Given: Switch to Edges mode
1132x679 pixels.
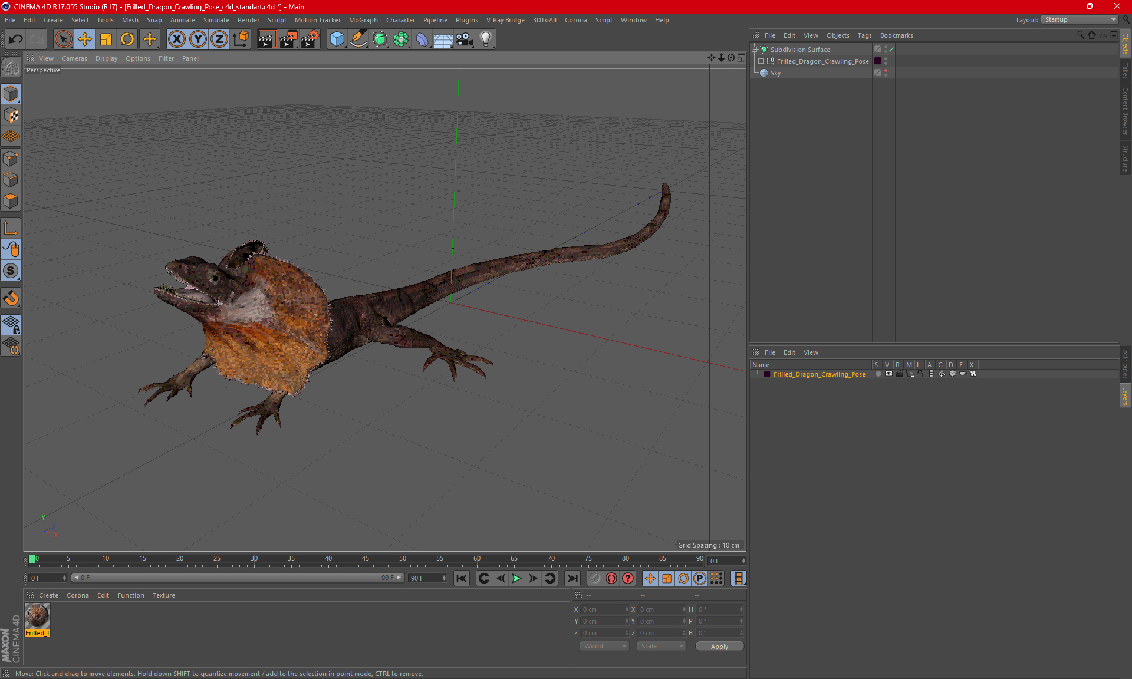Looking at the screenshot, I should (11, 180).
